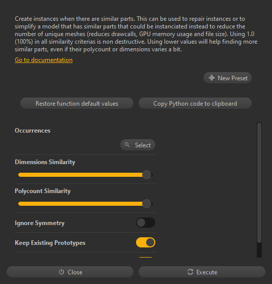
Task: Select occurrences using the Select button
Action: [138, 145]
